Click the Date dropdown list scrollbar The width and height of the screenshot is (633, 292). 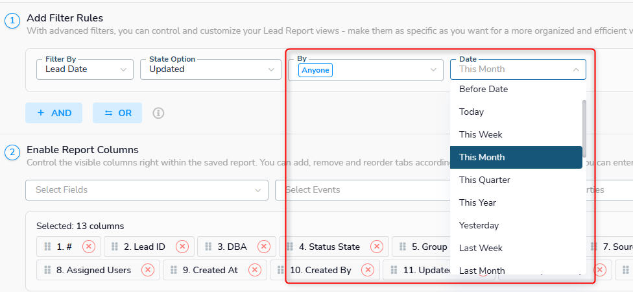click(x=584, y=129)
